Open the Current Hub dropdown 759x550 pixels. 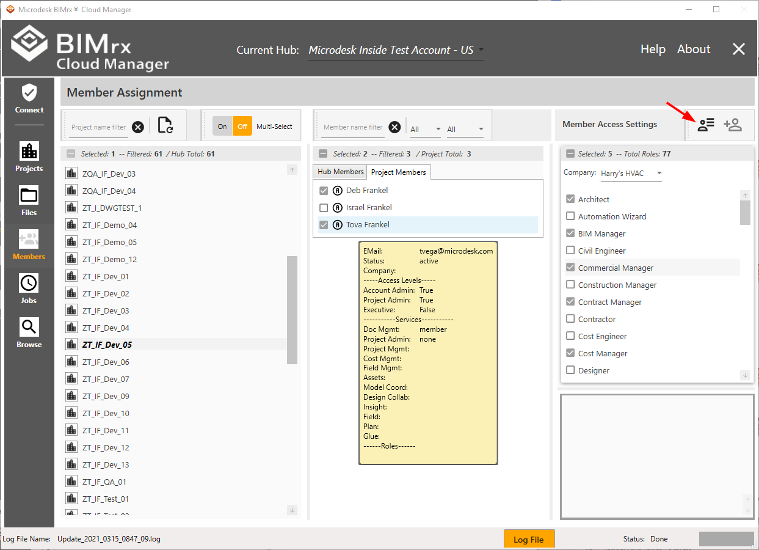click(396, 50)
